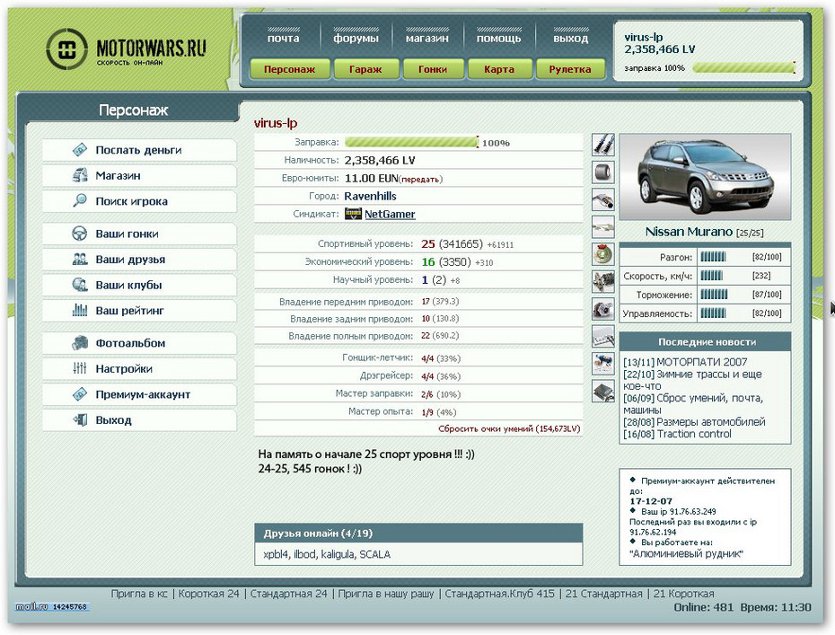Click the NetGamer syndicate link

click(x=390, y=214)
